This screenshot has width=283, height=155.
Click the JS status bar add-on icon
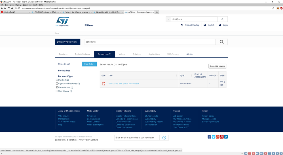pyautogui.click(x=246, y=154)
